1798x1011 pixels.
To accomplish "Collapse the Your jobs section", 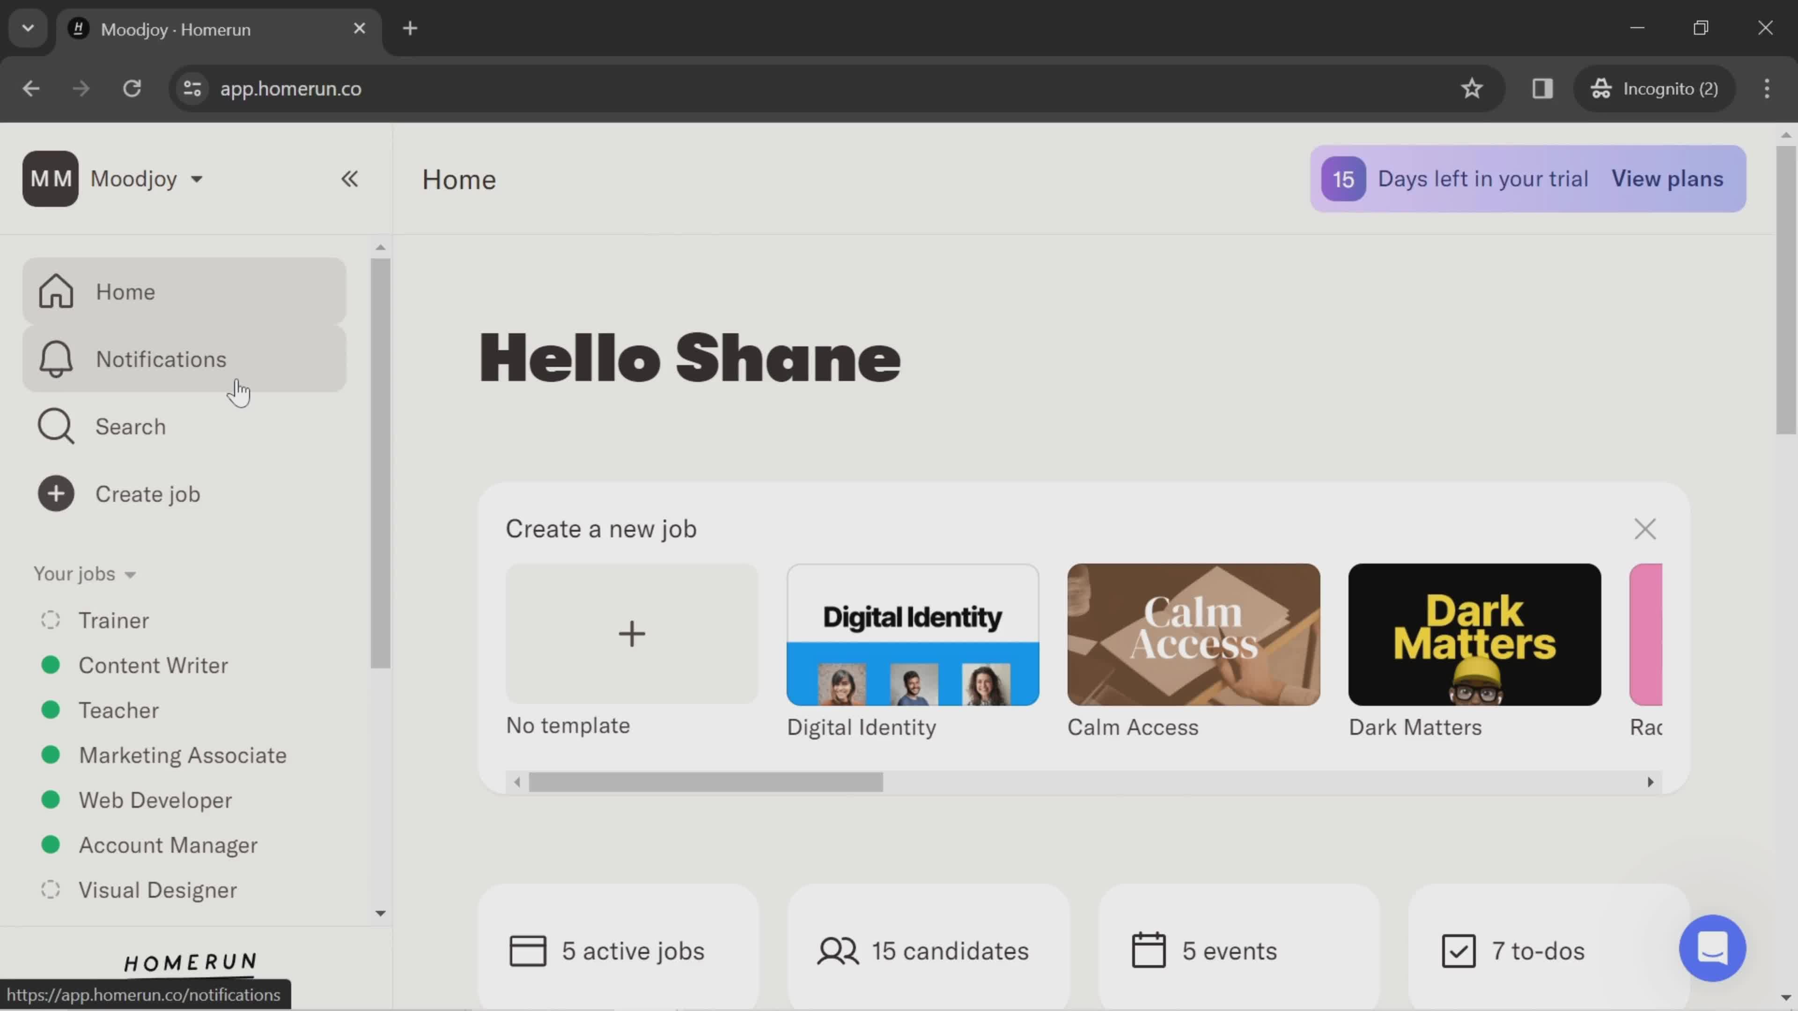I will coord(84,573).
